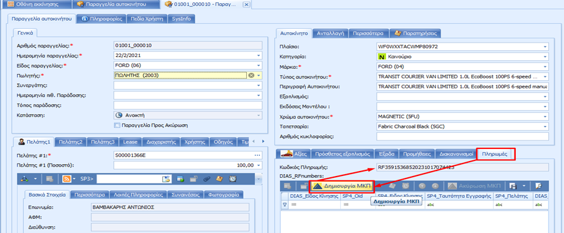Click the grid window icon in customer toolbar

click(50, 179)
